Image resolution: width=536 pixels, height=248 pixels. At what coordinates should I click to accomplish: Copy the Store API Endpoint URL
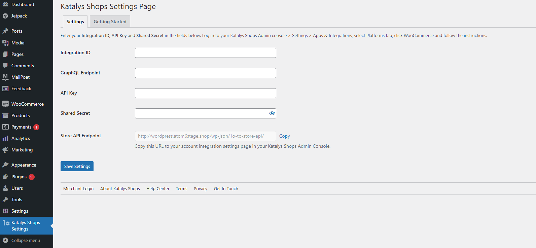point(284,136)
